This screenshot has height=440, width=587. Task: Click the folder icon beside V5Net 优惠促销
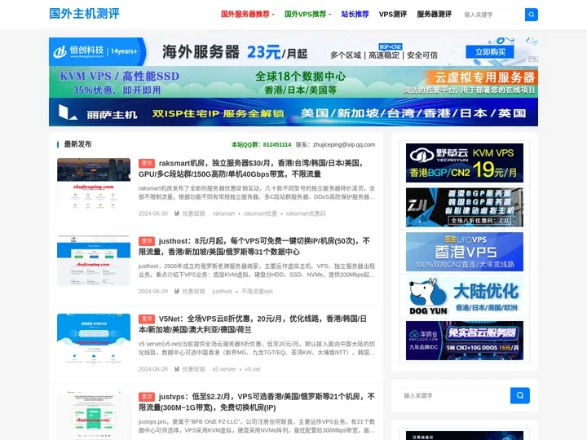(x=177, y=369)
